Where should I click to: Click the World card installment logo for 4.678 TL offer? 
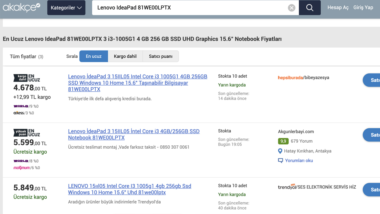tap(21, 106)
